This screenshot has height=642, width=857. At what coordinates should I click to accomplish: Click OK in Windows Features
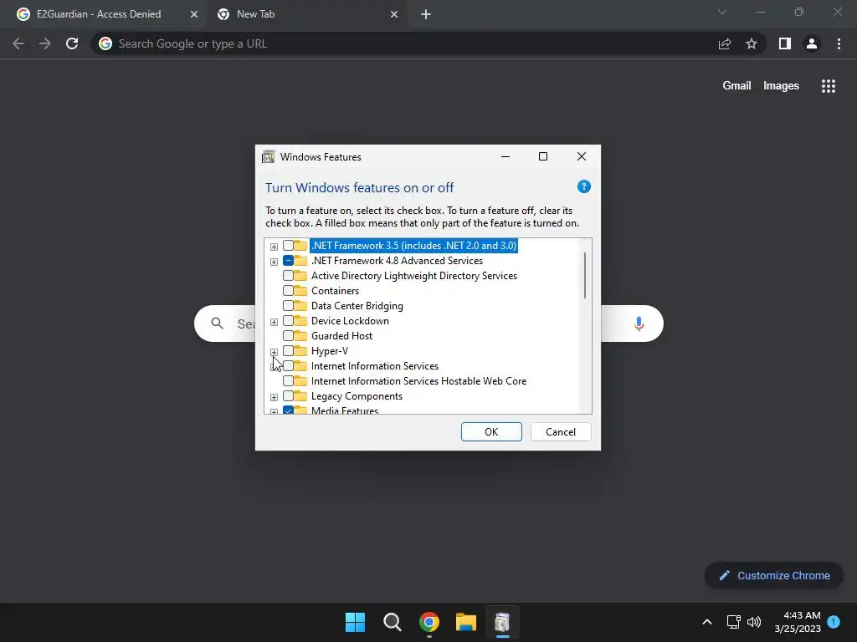pyautogui.click(x=491, y=432)
